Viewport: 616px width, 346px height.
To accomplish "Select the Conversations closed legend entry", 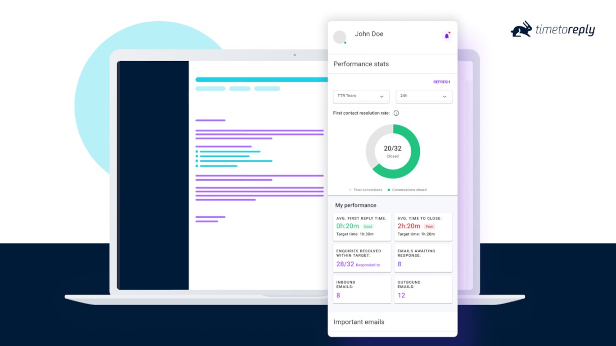I will point(407,190).
